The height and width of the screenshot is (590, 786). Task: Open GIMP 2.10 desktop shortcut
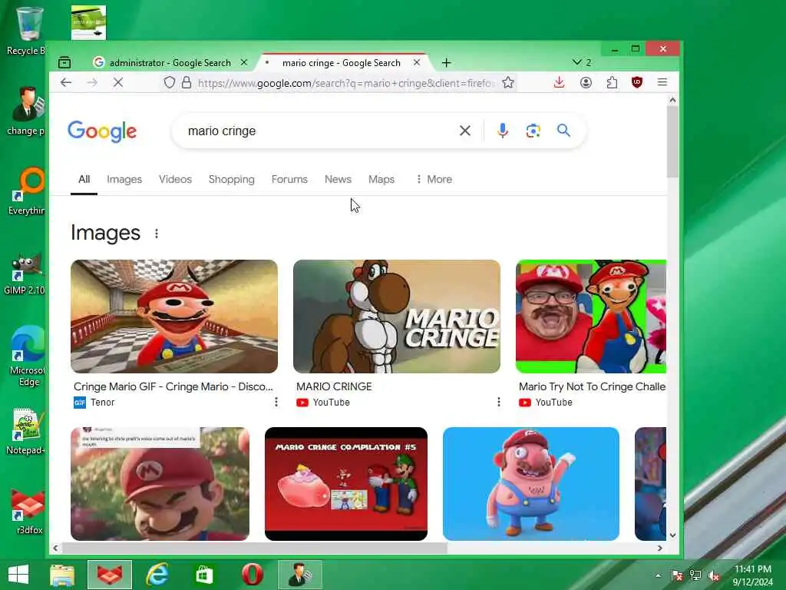tap(25, 274)
